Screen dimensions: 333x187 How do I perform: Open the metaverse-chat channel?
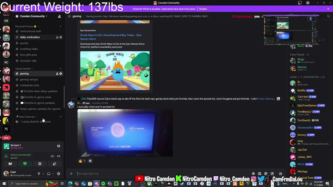[39, 85]
